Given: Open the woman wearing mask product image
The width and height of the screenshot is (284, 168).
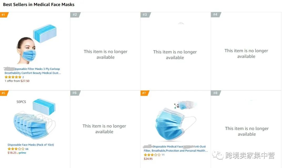Looking at the screenshot, I should tap(37, 44).
